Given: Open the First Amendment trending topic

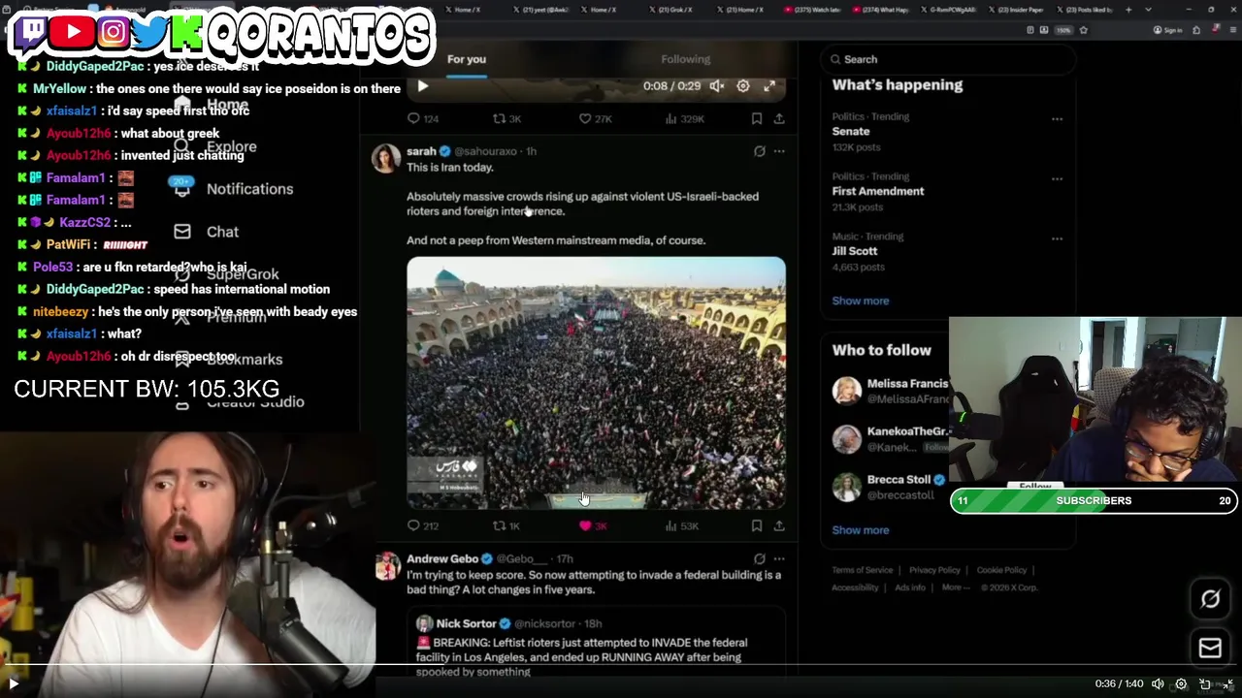Looking at the screenshot, I should [x=877, y=191].
